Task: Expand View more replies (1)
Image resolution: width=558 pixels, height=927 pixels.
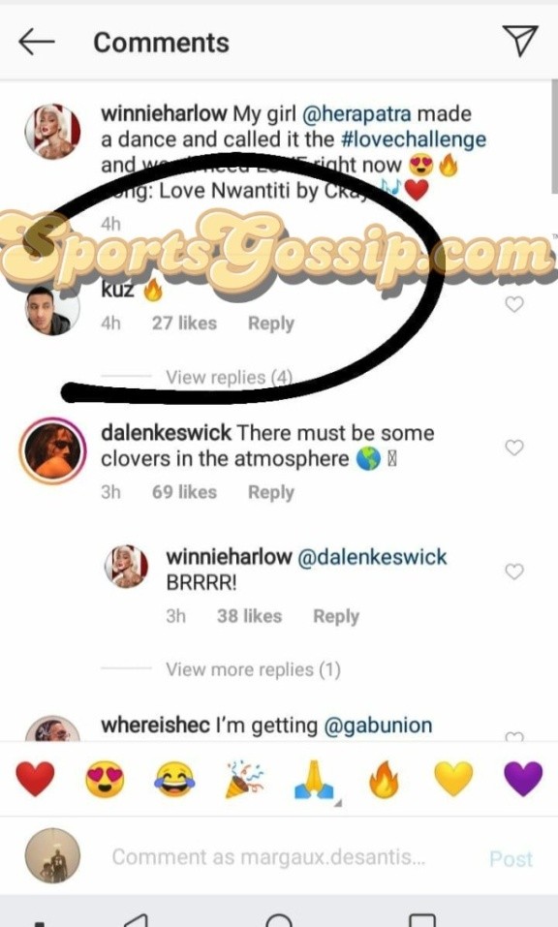Action: click(253, 669)
